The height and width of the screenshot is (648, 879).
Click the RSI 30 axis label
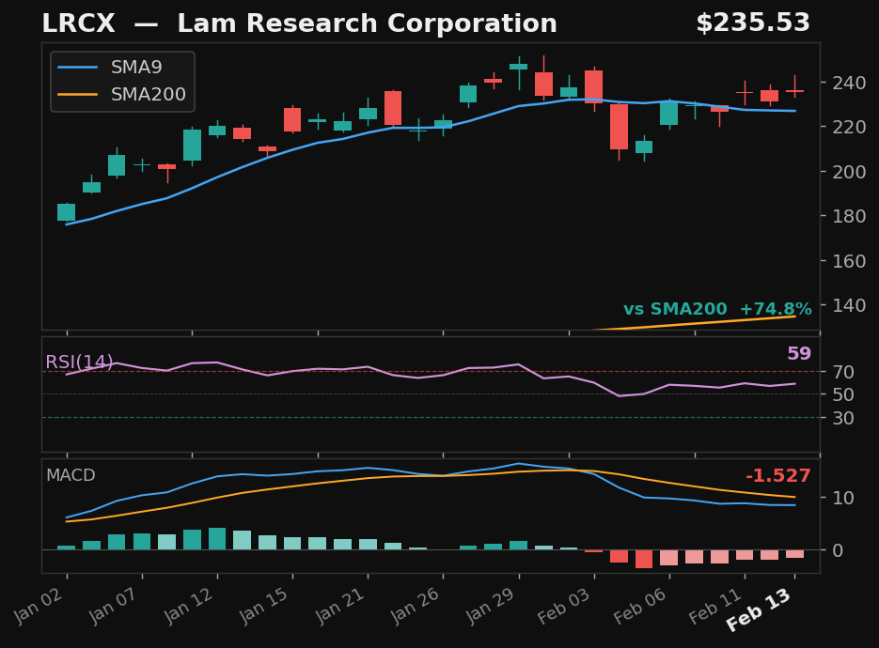(843, 418)
